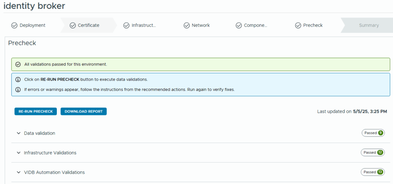Click the DOWNLOAD REPORT button

coord(83,111)
